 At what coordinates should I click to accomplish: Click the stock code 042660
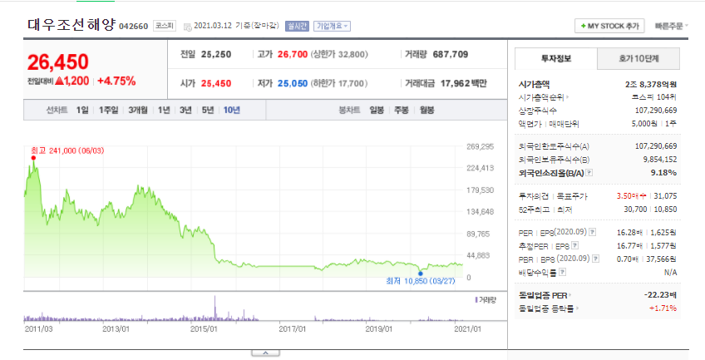coord(133,26)
